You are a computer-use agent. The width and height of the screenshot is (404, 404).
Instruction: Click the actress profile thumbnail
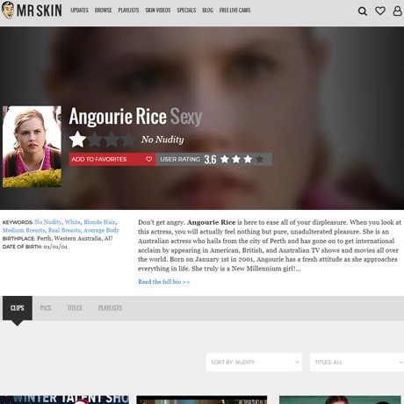click(x=32, y=147)
